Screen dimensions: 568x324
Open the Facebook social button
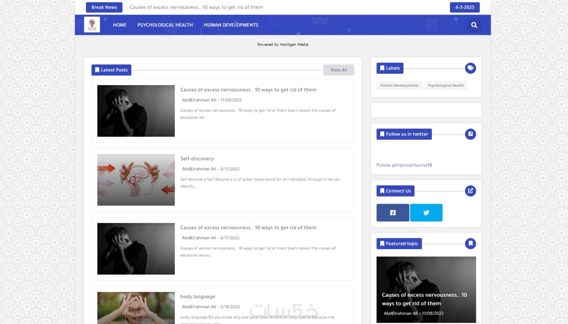tap(393, 213)
